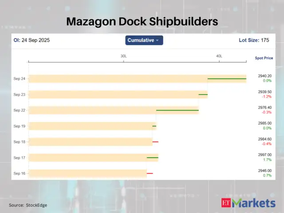This screenshot has width=284, height=213.
Task: Select the Sep 18 row label
Action: click(19, 142)
